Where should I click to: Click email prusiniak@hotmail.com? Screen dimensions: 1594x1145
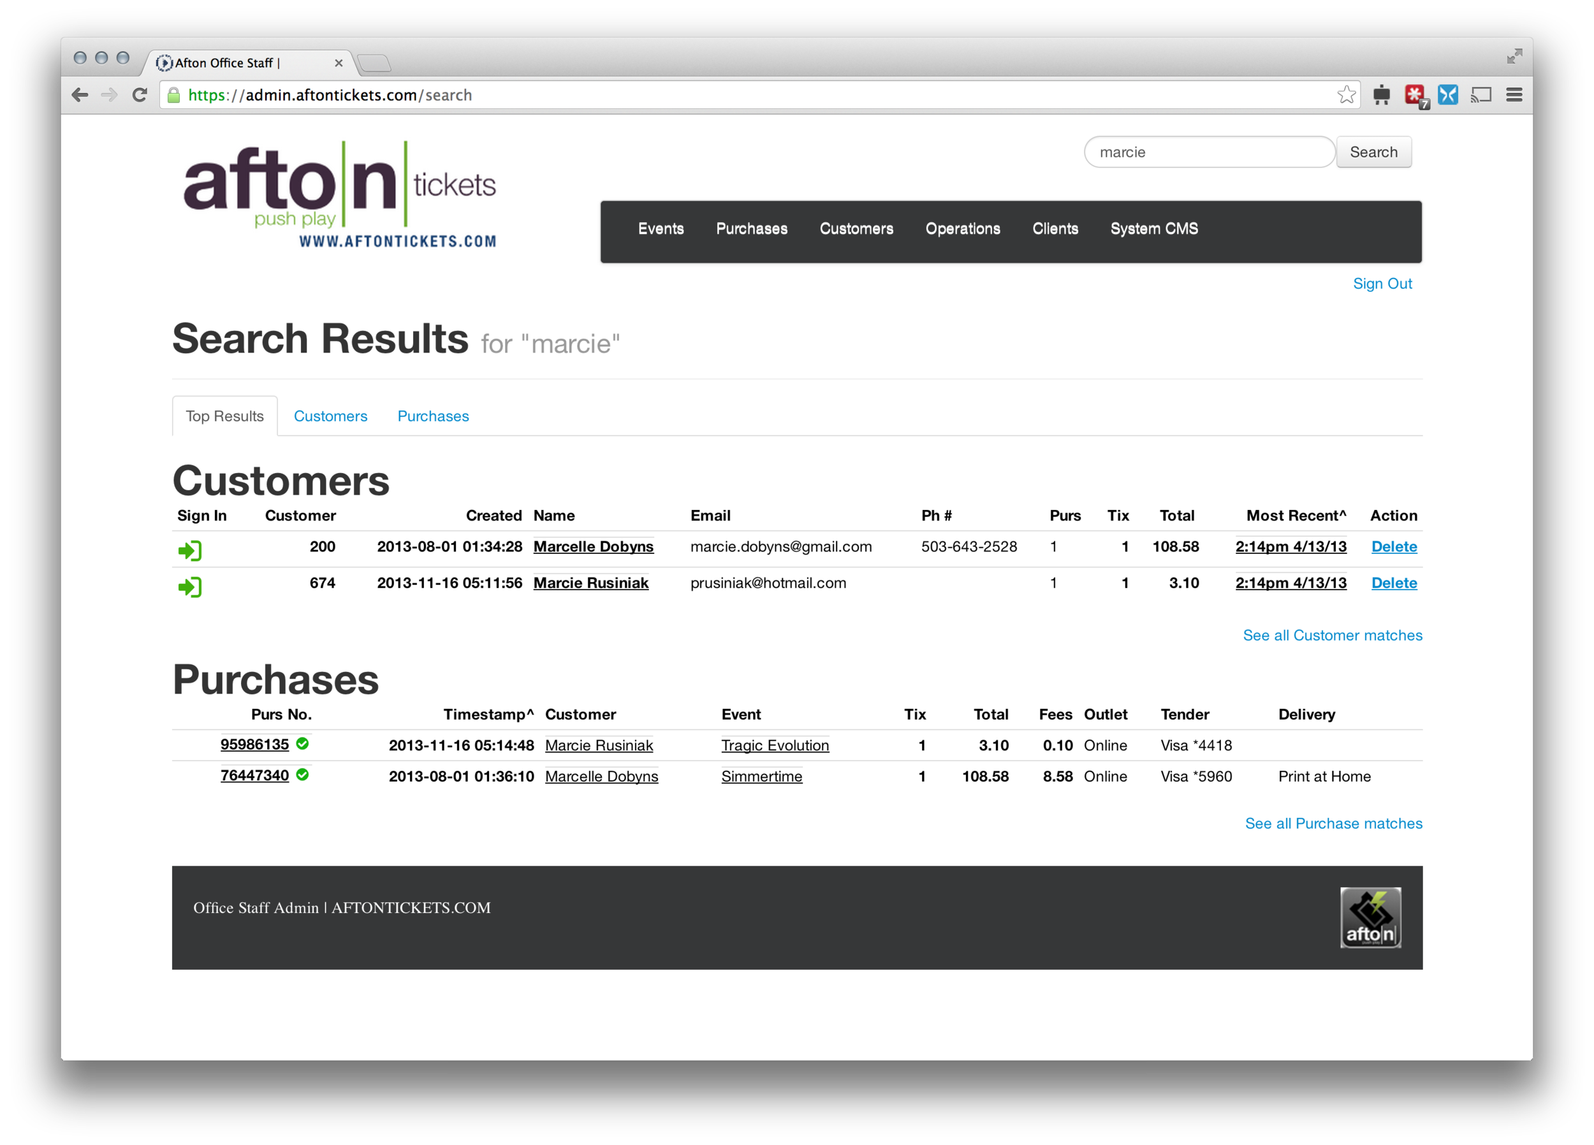tap(768, 583)
